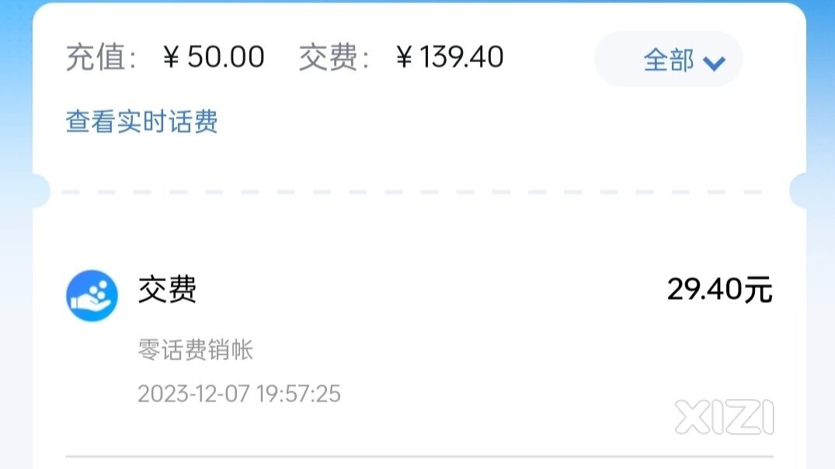835x469 pixels.
Task: Tap the ¥139.40 payment total
Action: (450, 57)
